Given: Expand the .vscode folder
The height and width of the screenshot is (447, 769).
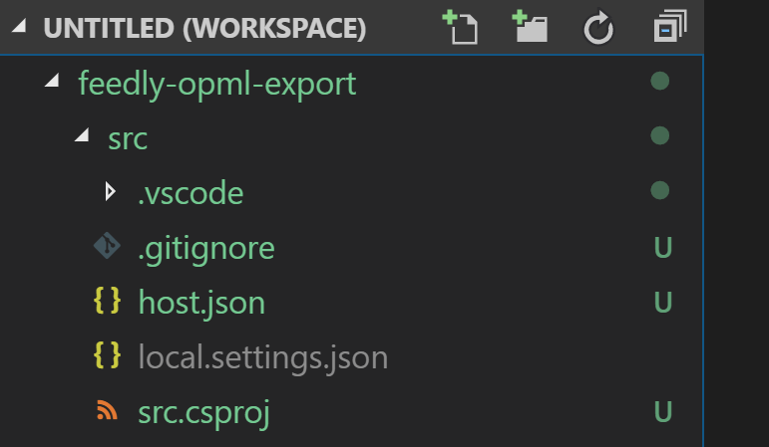Looking at the screenshot, I should tap(111, 192).
